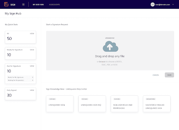Open Sign User Roles and Permissions card
The image size is (179, 130).
[124, 104]
